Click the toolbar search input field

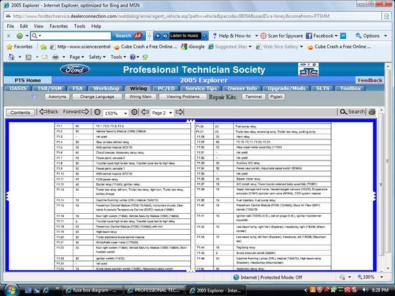(71, 36)
